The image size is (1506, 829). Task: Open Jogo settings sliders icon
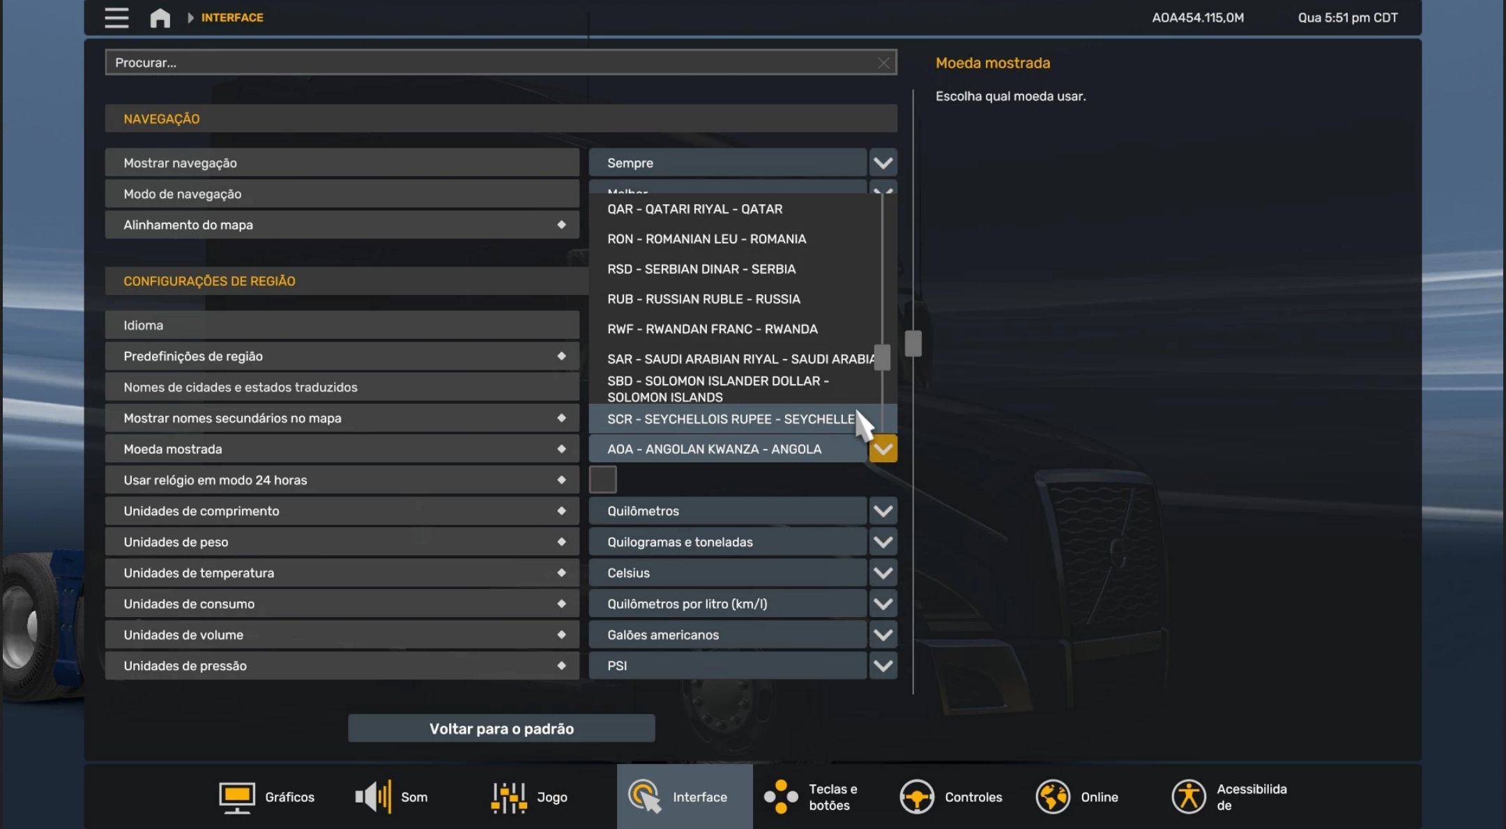point(509,797)
